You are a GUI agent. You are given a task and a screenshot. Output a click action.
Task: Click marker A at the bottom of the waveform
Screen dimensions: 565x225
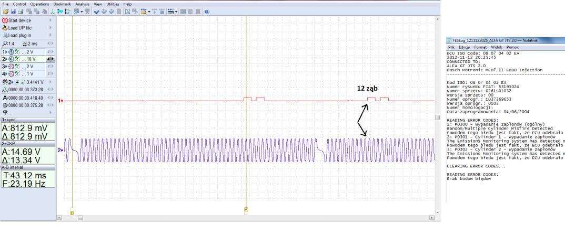[x=246, y=209]
